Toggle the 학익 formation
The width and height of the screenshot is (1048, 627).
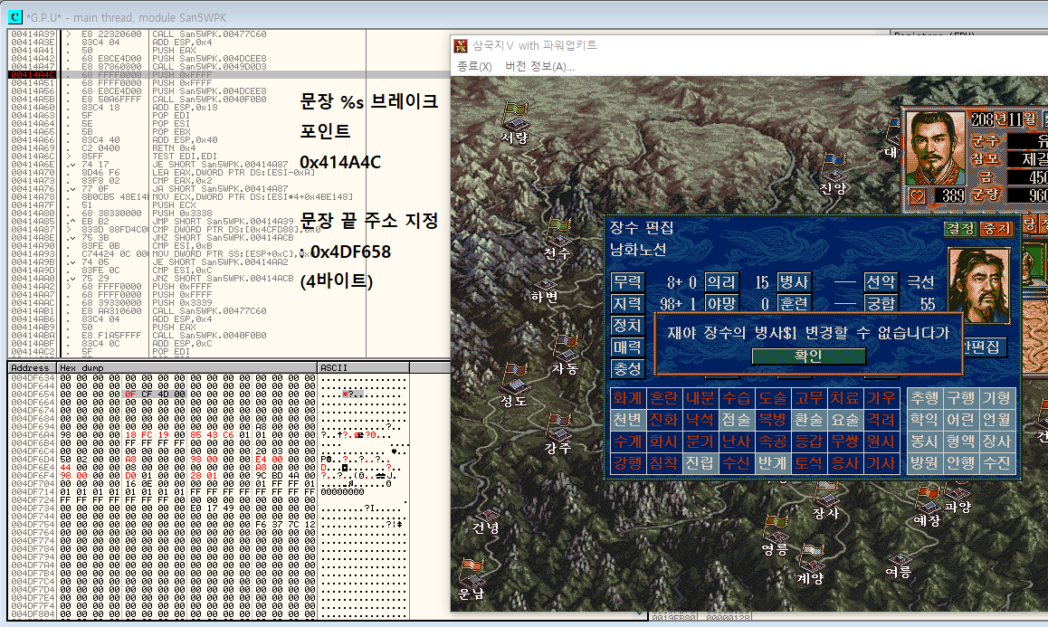[924, 420]
